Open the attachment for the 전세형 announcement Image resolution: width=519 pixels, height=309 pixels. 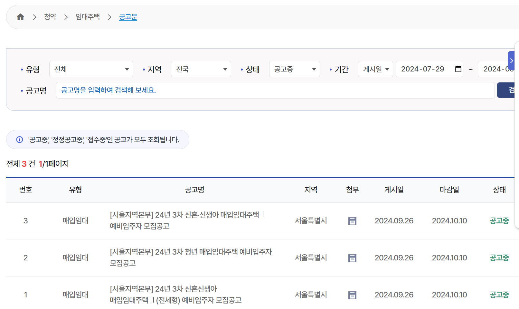pos(352,295)
